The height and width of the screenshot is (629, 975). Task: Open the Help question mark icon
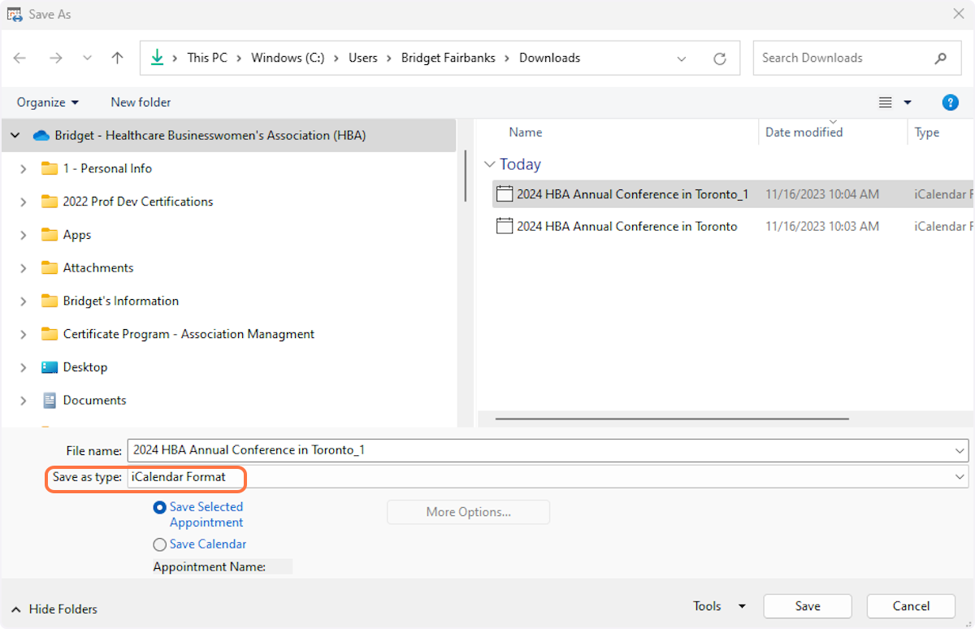pyautogui.click(x=950, y=102)
